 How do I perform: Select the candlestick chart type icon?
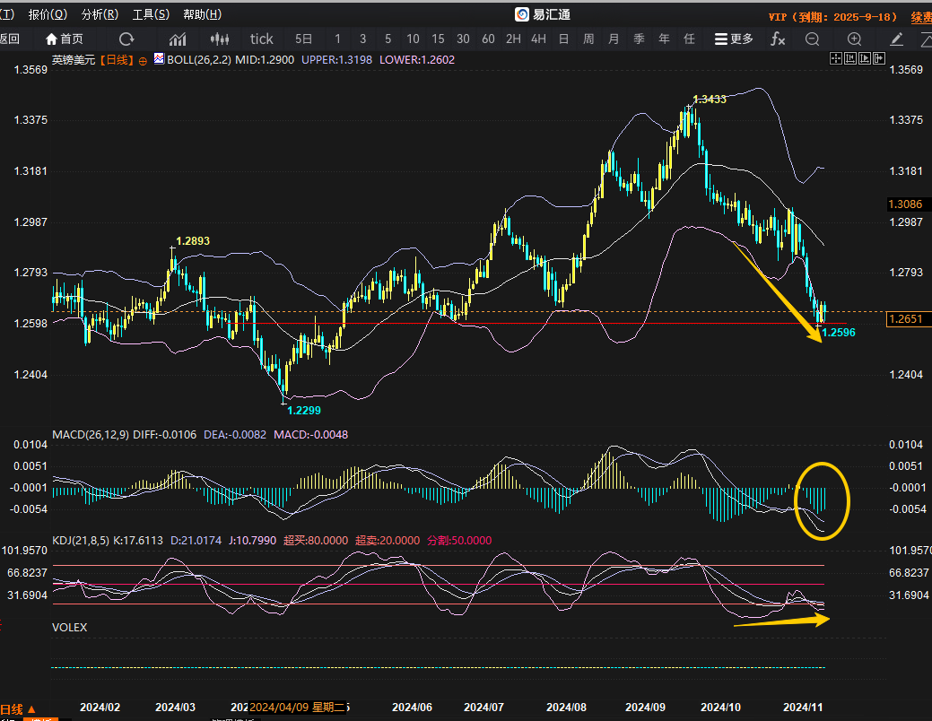[219, 39]
